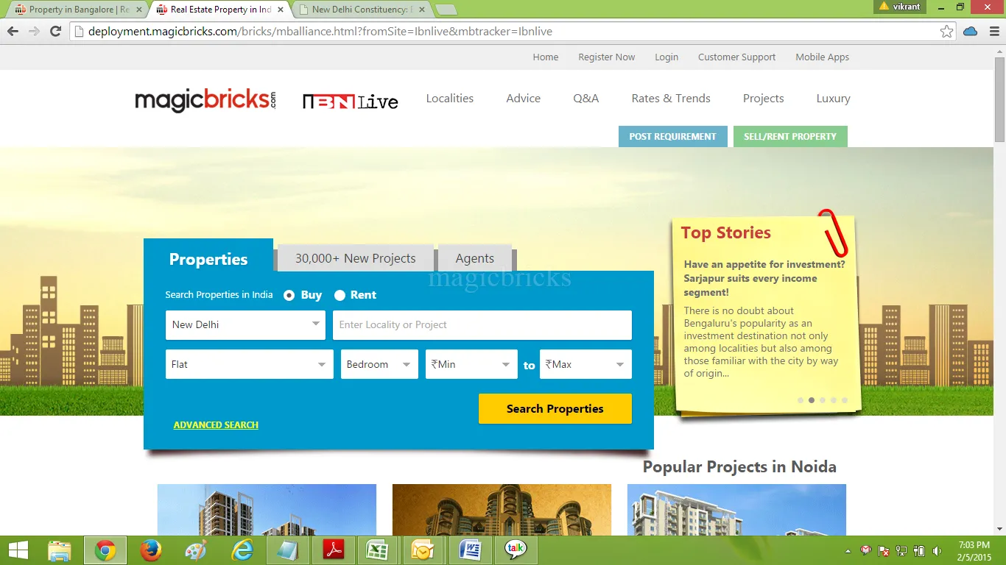Reload the page with the refresh icon
Screen dimensions: 1006x565
[55, 31]
